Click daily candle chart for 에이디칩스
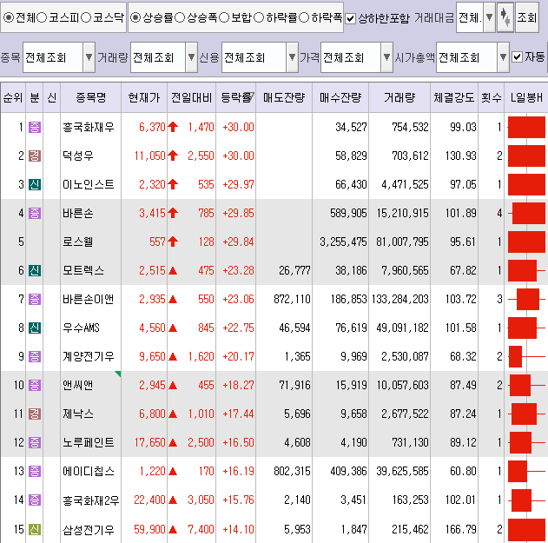Image resolution: width=548 pixels, height=543 pixels. click(526, 471)
